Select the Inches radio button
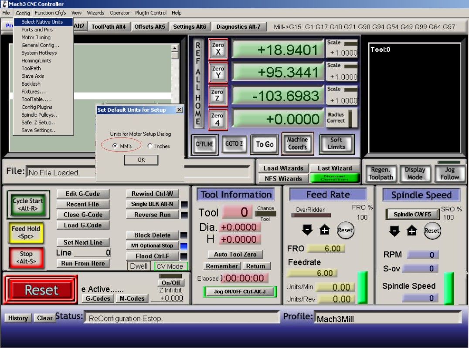The image size is (469, 348). click(150, 146)
